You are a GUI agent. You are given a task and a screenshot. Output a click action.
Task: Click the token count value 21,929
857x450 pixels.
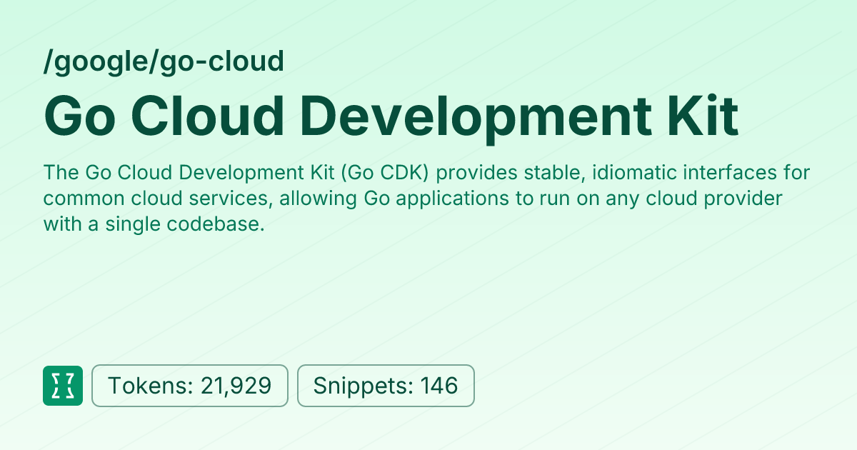[236, 386]
